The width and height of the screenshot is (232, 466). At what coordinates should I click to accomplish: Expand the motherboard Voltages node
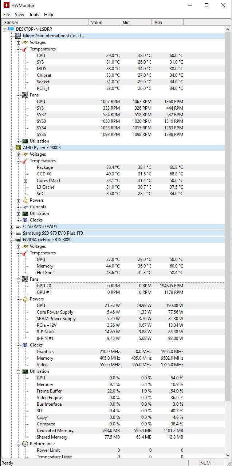pyautogui.click(x=19, y=42)
